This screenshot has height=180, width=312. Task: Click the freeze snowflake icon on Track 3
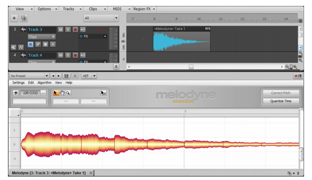click(x=45, y=44)
